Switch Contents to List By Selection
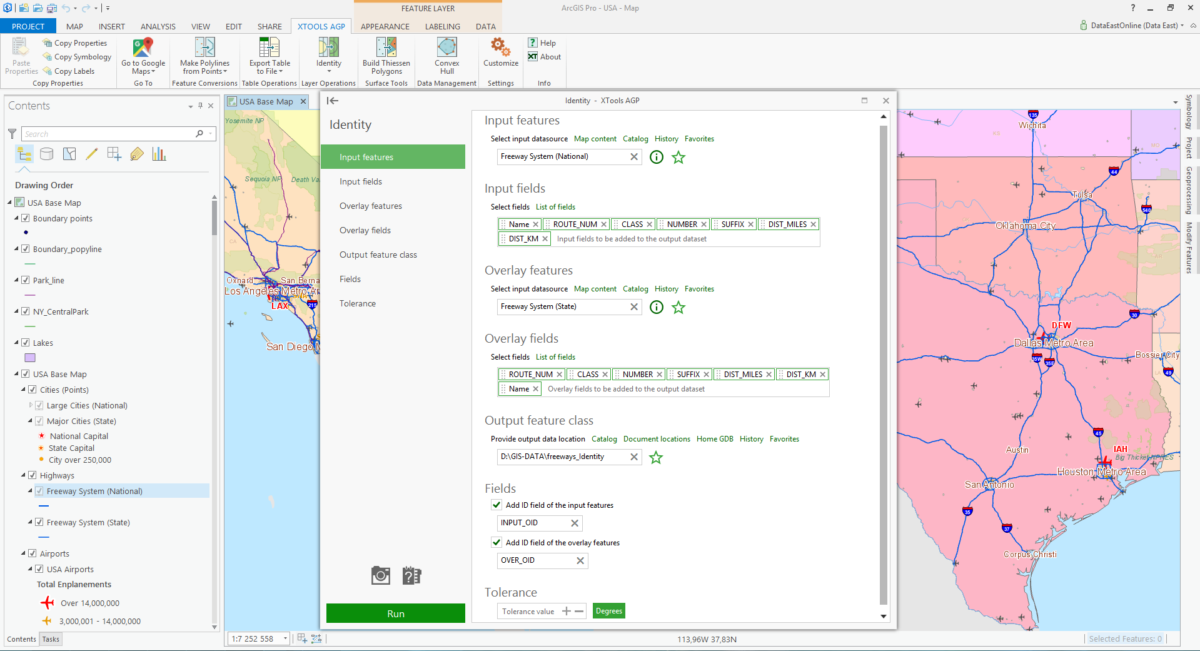Screen dimensions: 1200x651 [69, 154]
